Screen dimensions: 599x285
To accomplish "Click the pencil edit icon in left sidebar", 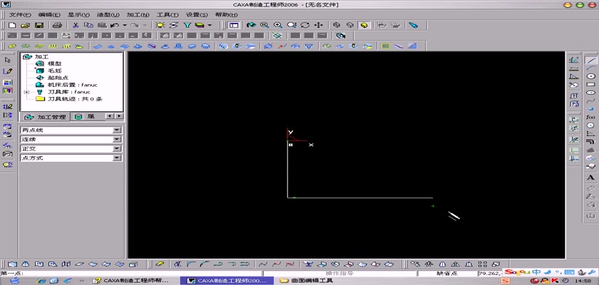I will (8, 71).
